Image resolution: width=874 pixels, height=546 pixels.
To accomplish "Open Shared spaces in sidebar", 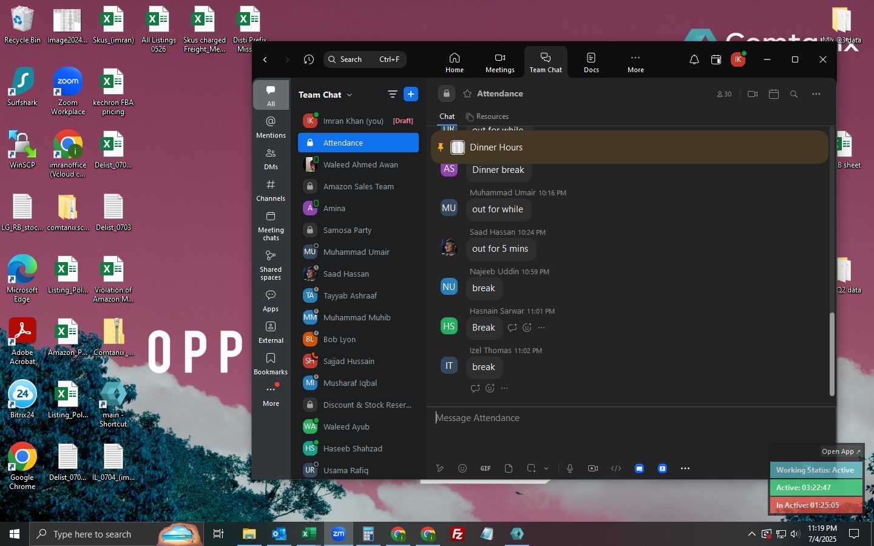I will (x=271, y=265).
